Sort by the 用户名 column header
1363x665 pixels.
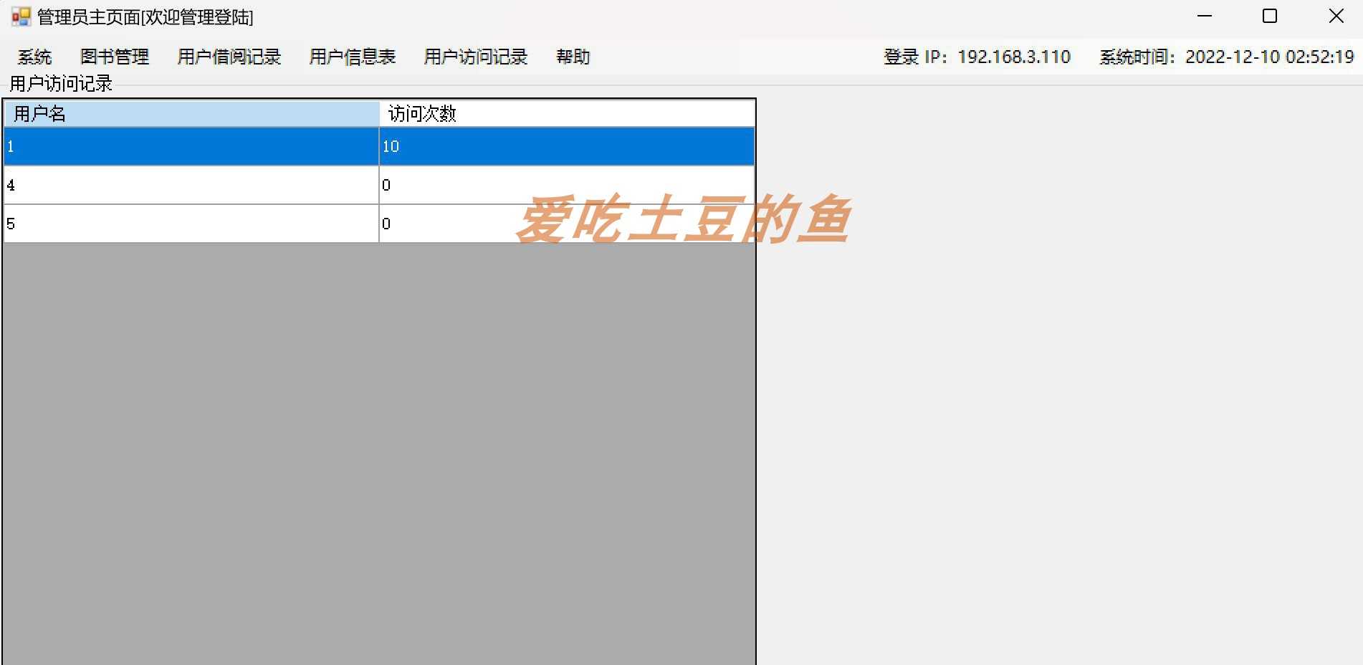pyautogui.click(x=190, y=113)
